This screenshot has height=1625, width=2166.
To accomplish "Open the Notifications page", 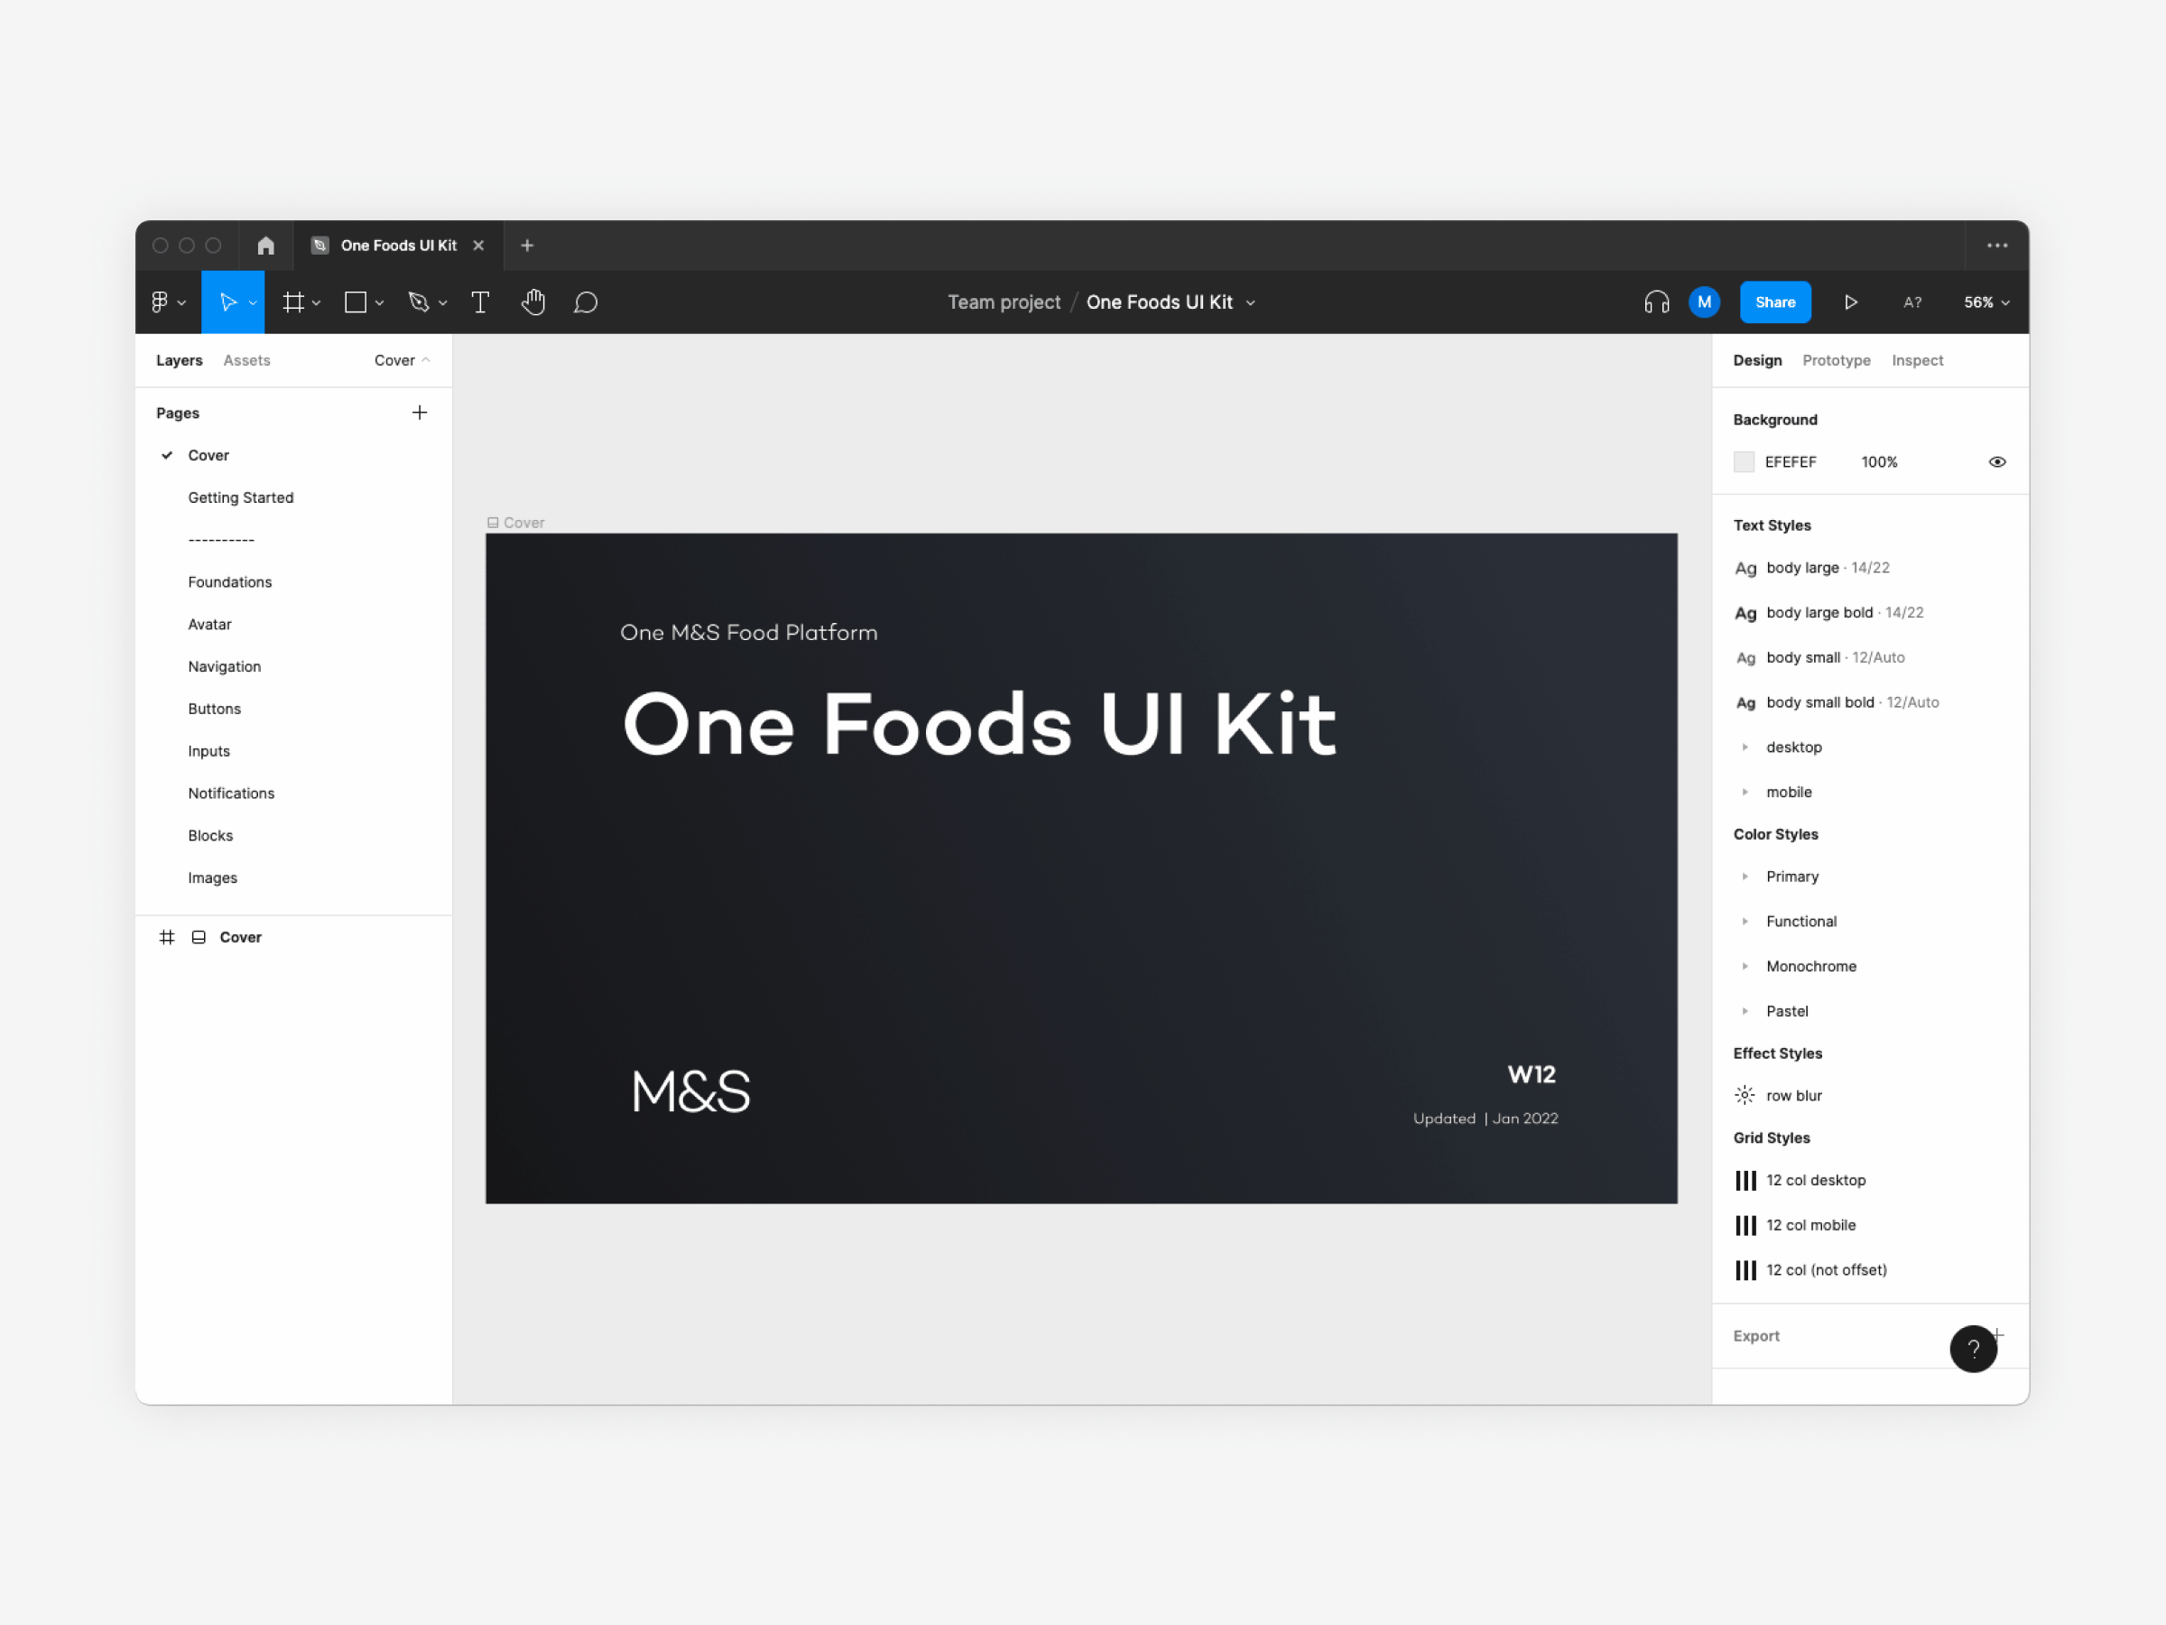I will coord(231,793).
